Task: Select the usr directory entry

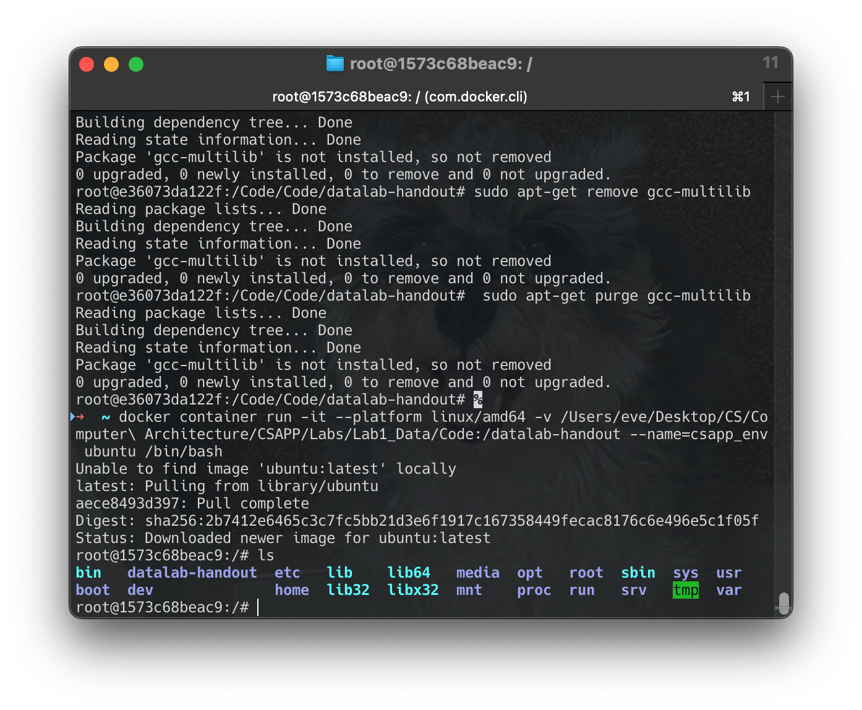Action: (728, 573)
